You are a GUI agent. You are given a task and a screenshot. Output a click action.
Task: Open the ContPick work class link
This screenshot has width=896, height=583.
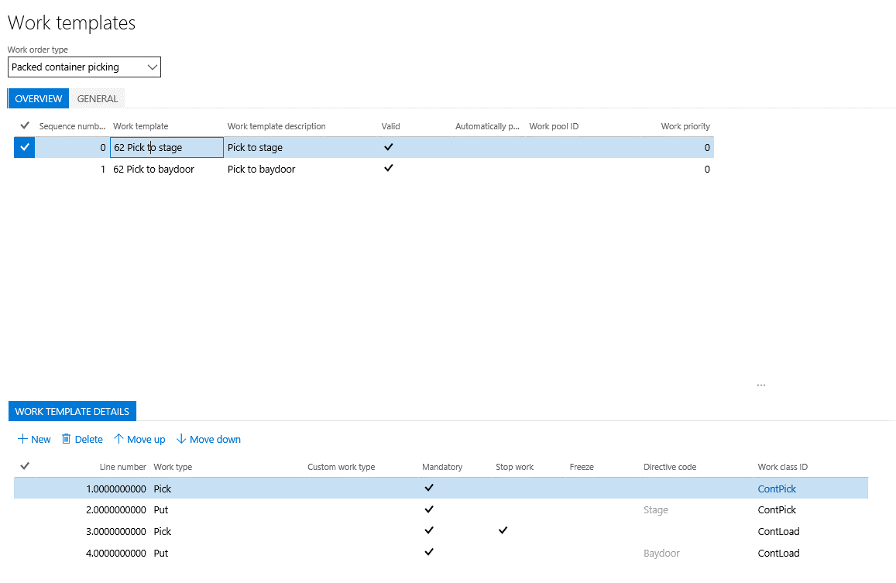point(777,489)
